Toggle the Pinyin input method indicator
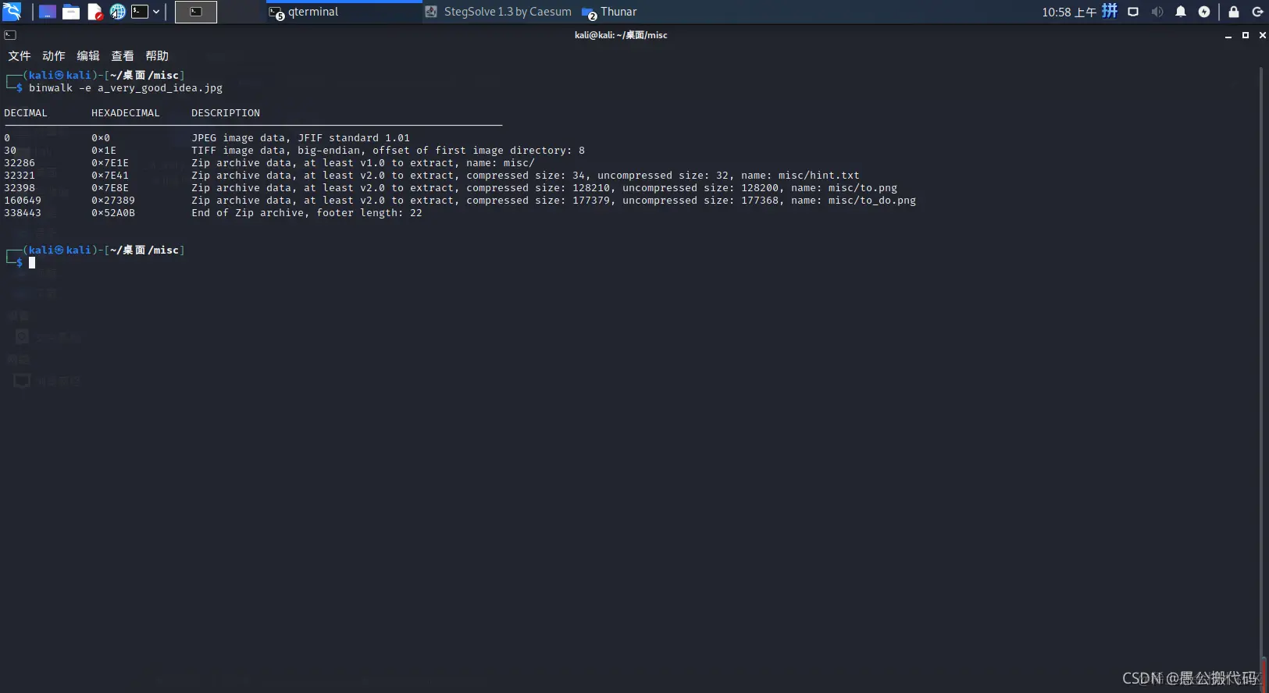 1110,11
